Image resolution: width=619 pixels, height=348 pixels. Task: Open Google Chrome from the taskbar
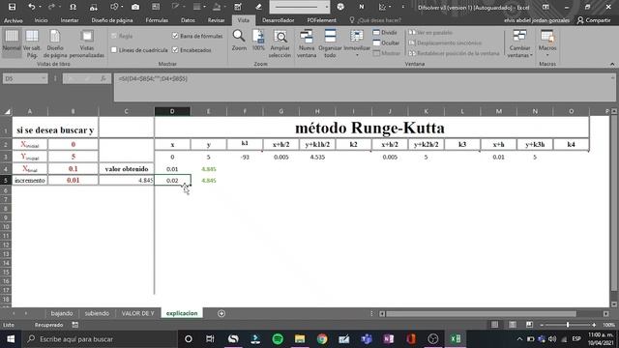322,339
